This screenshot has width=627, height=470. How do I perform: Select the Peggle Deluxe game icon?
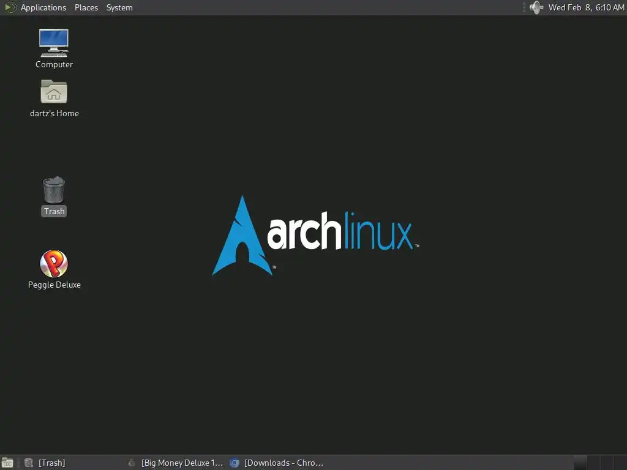[54, 263]
